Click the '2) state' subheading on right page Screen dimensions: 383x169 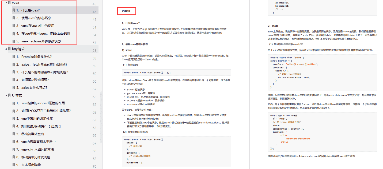[x=273, y=26]
